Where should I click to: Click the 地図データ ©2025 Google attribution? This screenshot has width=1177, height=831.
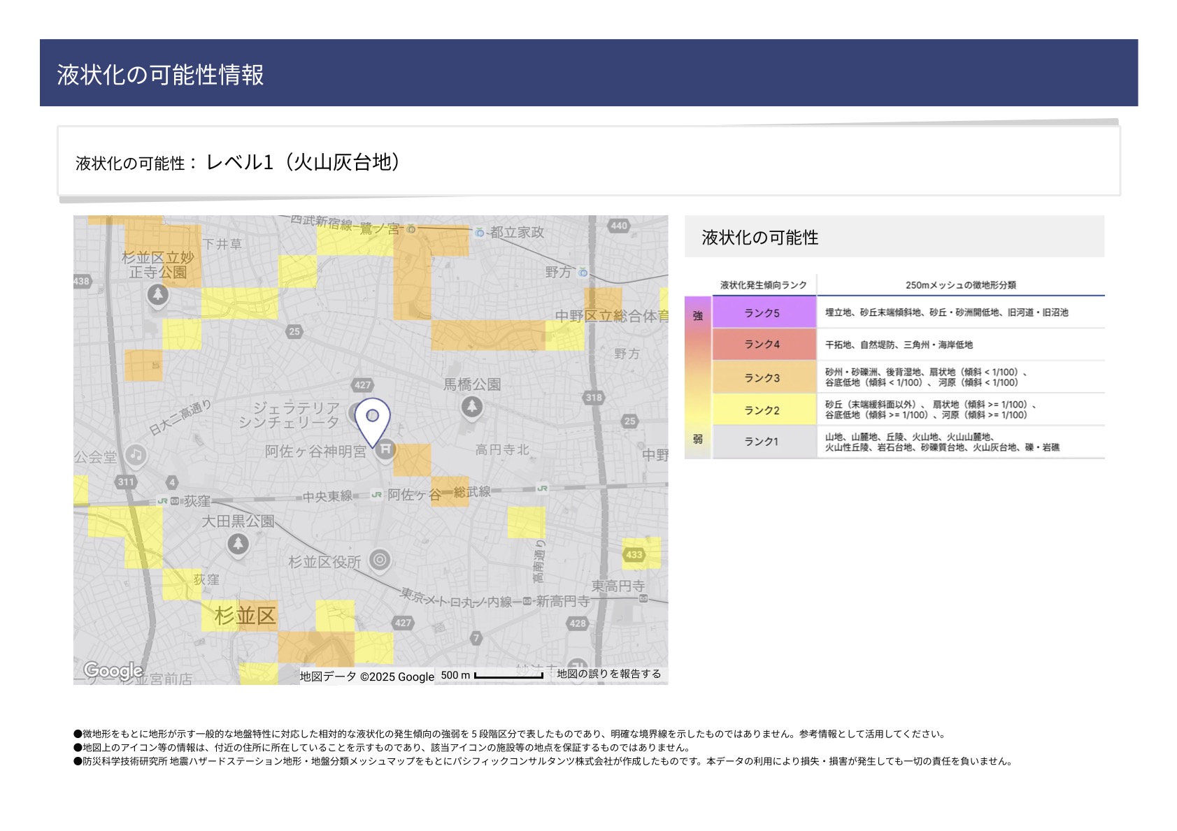366,677
